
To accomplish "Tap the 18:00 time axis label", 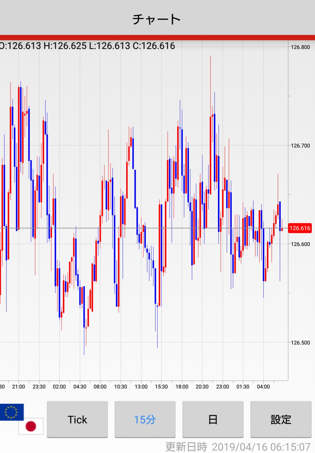I will point(182,387).
